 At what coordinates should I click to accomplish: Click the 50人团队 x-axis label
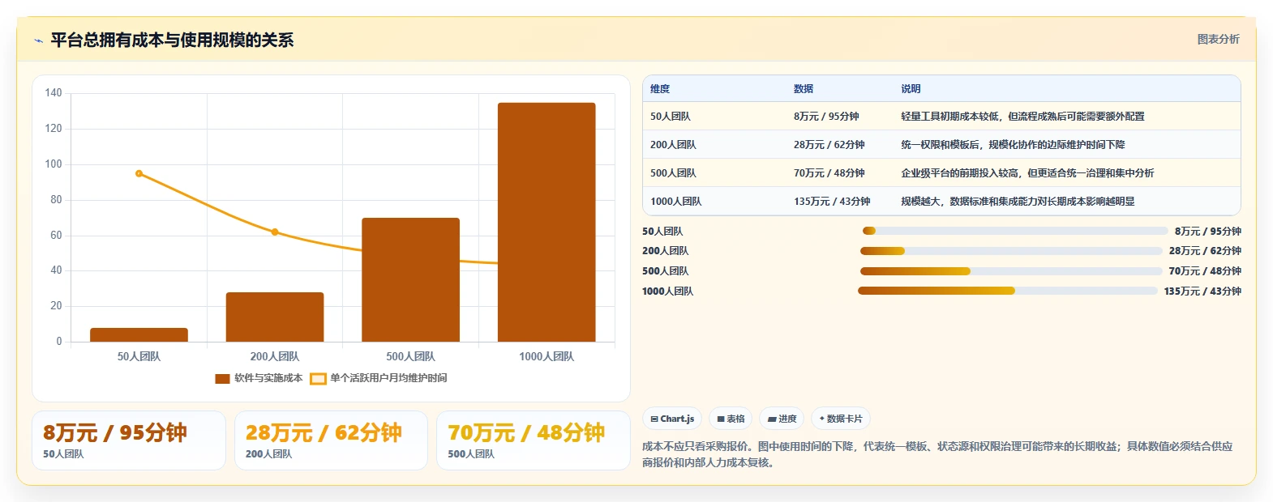coord(139,356)
